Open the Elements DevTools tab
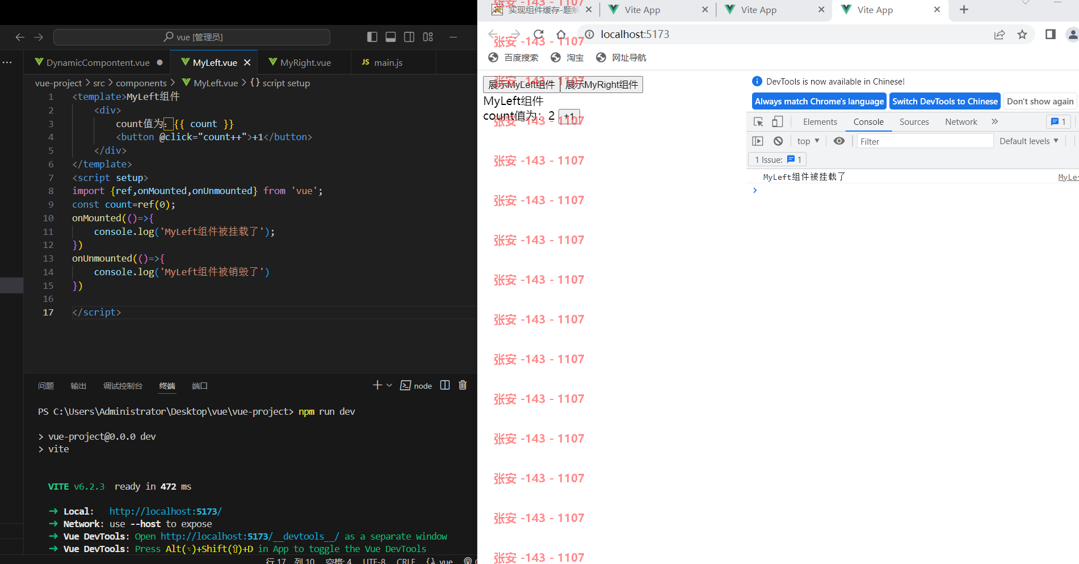Screen dimensions: 1079x564 coord(820,121)
